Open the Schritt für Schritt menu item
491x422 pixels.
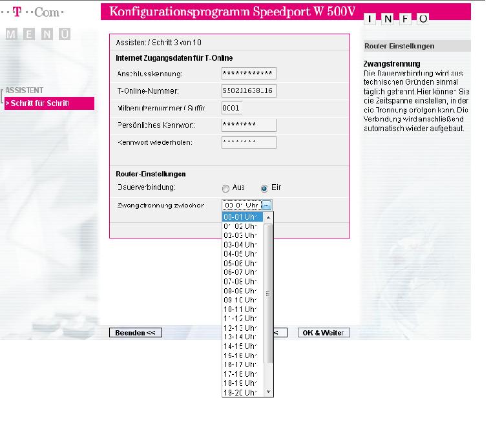50,103
